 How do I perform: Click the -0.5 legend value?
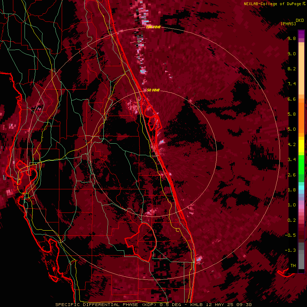pos(291,235)
